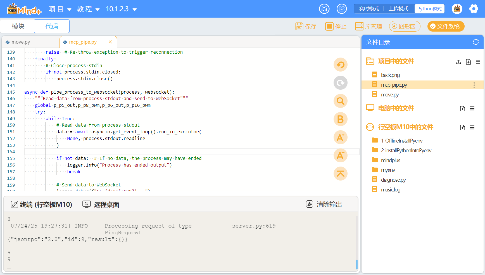Click the remote desktop monitor icon
The width and height of the screenshot is (485, 275).
click(87, 204)
